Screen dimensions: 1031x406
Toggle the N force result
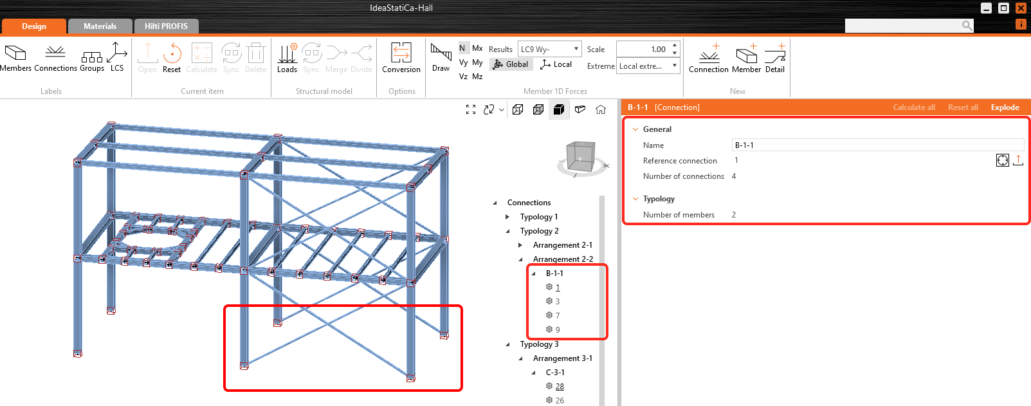462,48
